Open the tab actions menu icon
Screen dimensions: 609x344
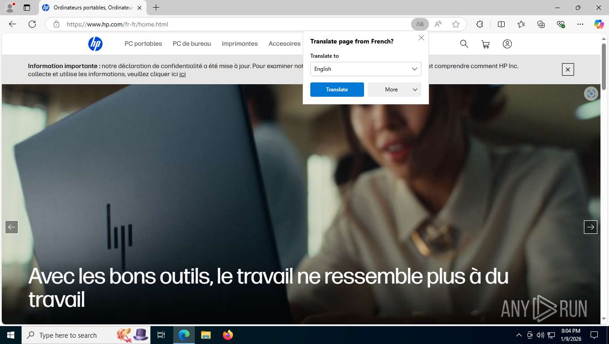(x=27, y=8)
